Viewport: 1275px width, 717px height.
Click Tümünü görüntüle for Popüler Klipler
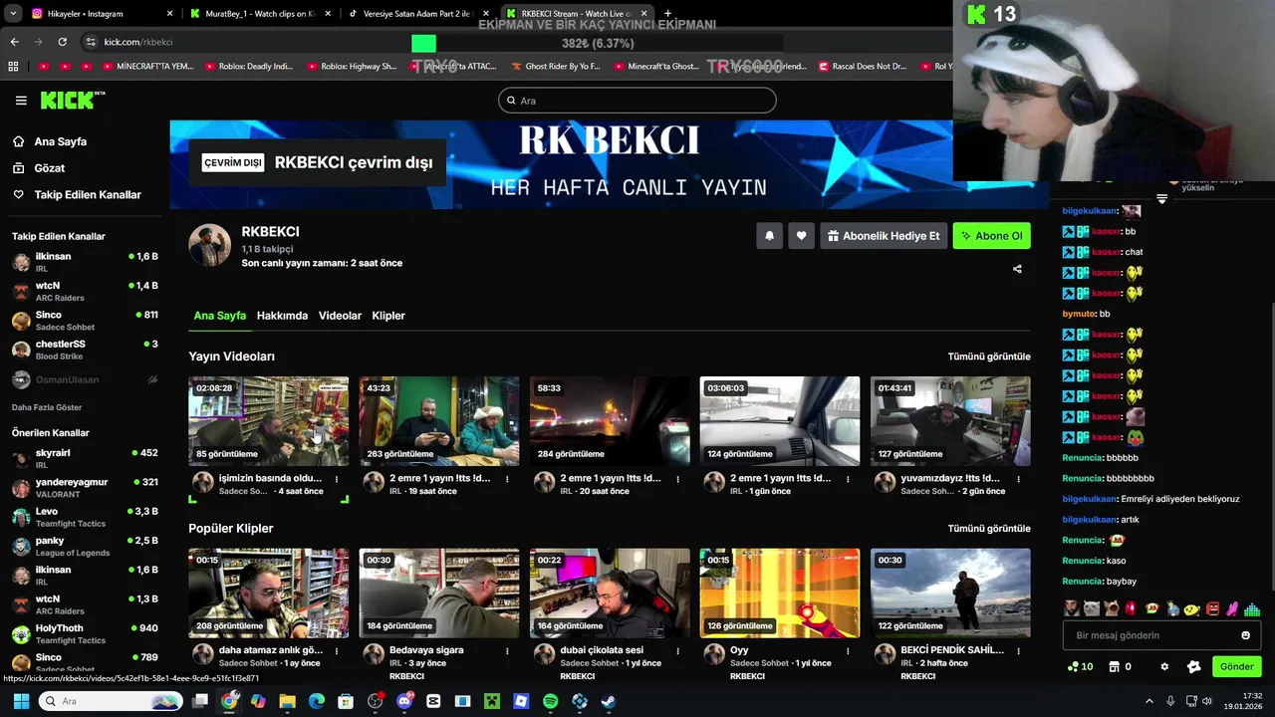pyautogui.click(x=989, y=529)
